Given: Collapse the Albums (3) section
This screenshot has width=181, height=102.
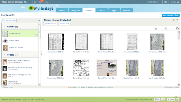Looking at the screenshot, I should coord(4,27).
